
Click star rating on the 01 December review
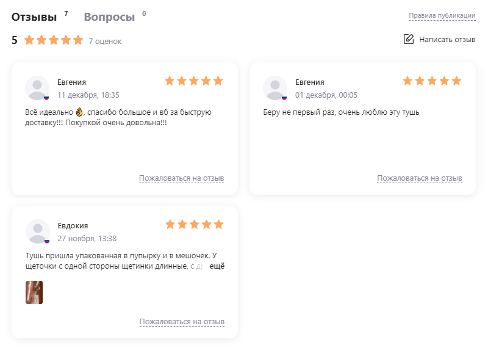(x=432, y=81)
